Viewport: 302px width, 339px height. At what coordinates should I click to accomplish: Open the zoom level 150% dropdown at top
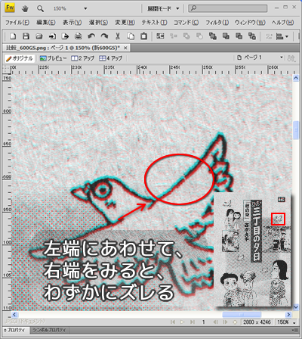tap(85, 8)
